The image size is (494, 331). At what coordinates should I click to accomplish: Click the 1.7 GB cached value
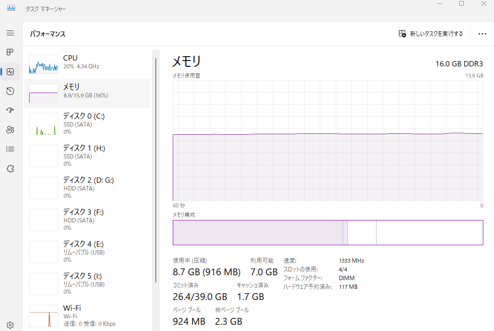click(x=250, y=297)
